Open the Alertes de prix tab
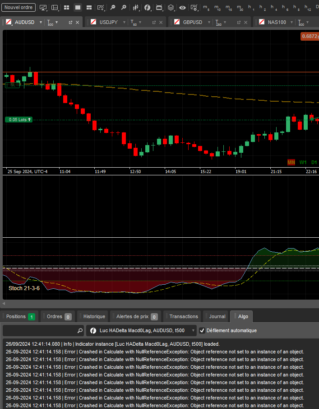 [x=136, y=316]
